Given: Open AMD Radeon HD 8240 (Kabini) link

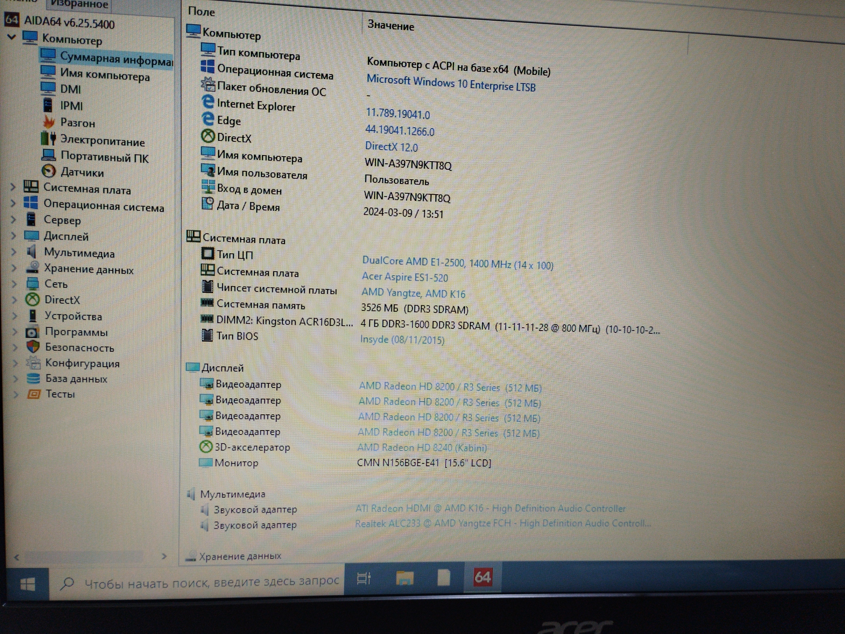Looking at the screenshot, I should [x=422, y=447].
